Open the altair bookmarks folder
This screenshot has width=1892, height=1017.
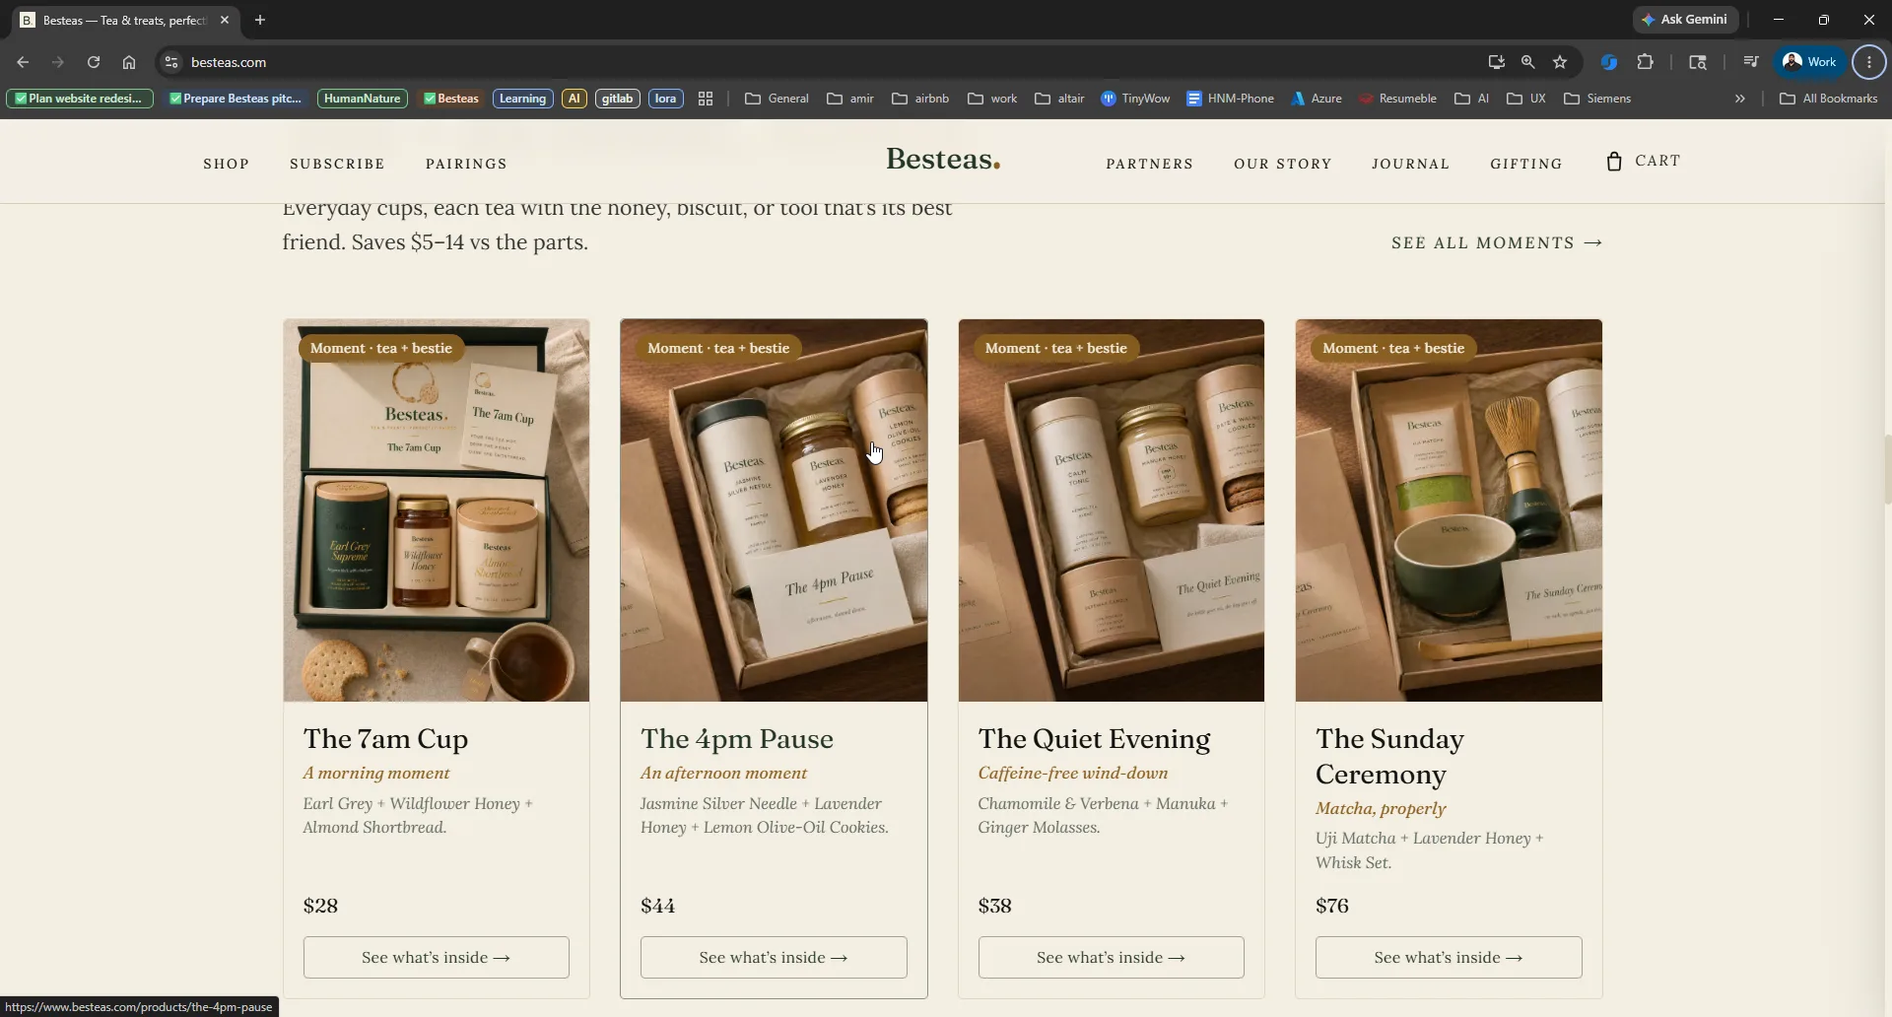[1059, 99]
